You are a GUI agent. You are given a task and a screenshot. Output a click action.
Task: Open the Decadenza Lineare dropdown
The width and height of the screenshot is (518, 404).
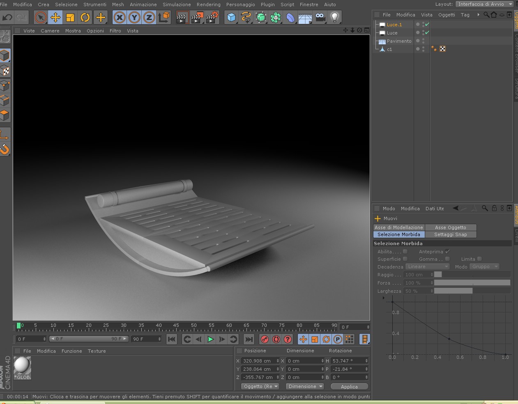[428, 267]
